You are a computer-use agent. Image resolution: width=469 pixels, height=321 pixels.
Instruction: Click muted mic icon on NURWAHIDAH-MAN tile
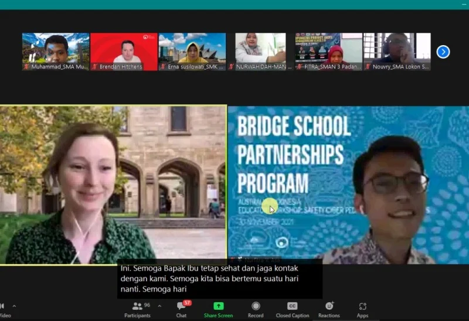(x=231, y=67)
